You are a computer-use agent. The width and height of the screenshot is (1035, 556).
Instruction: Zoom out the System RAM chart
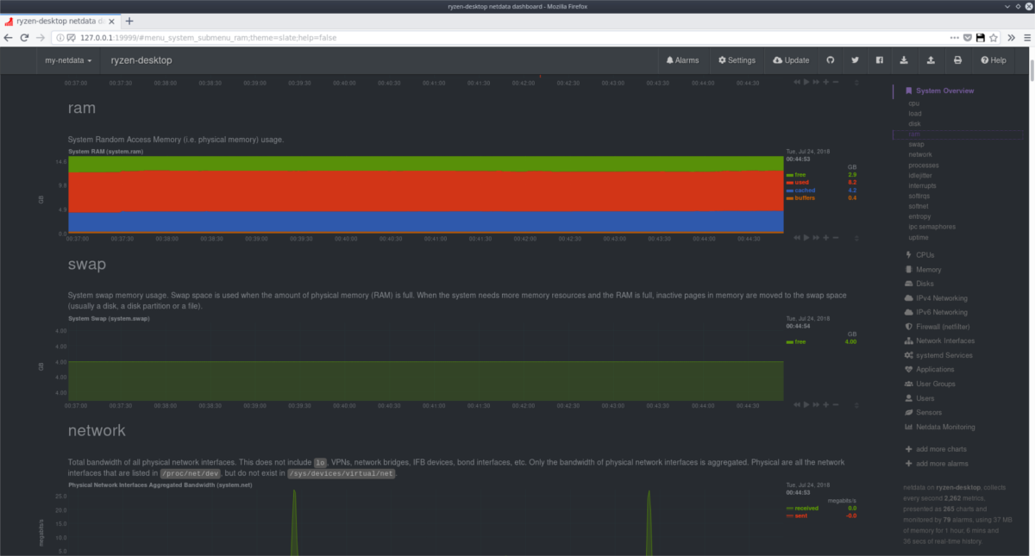coord(836,237)
